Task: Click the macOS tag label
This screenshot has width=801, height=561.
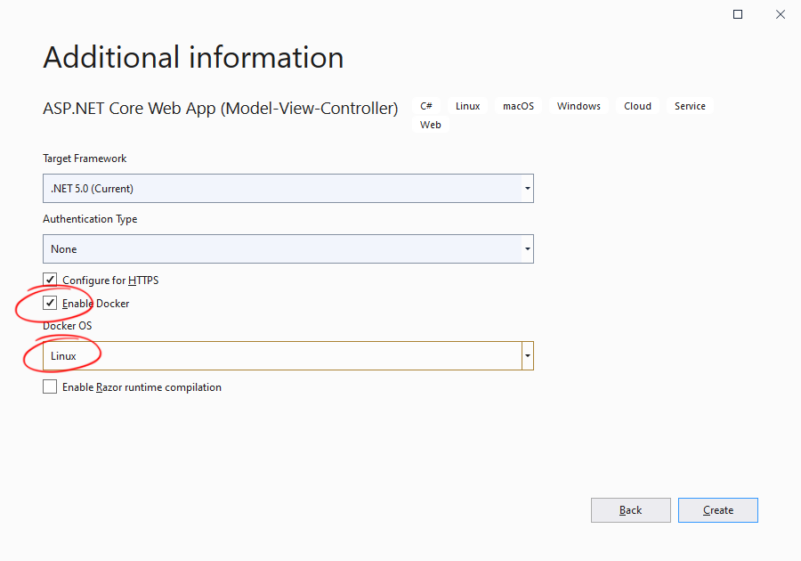Action: point(518,106)
